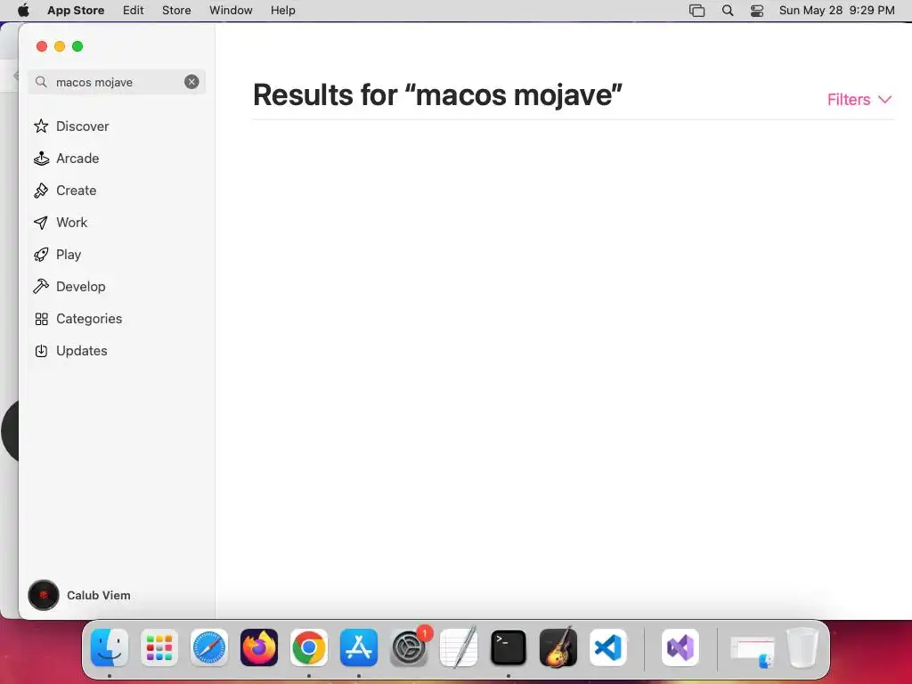Open the Store menu

(x=176, y=10)
